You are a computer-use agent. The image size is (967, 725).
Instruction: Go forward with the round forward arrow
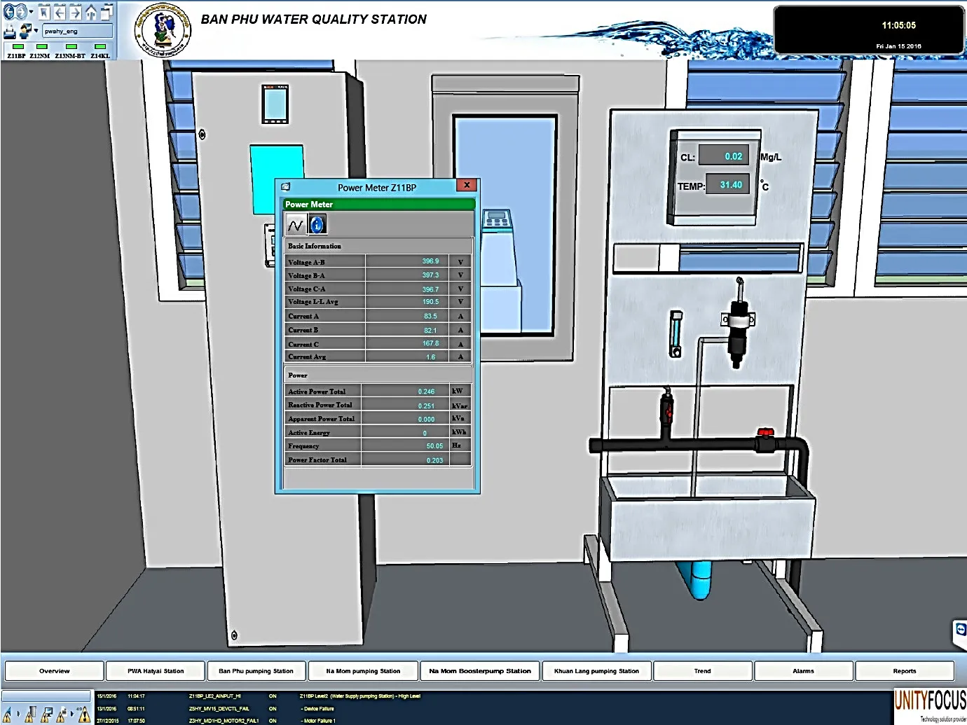(22, 12)
